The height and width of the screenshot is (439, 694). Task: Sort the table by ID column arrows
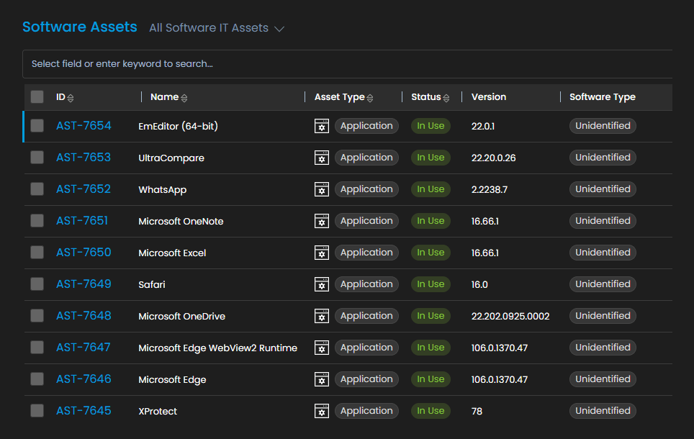pos(71,98)
